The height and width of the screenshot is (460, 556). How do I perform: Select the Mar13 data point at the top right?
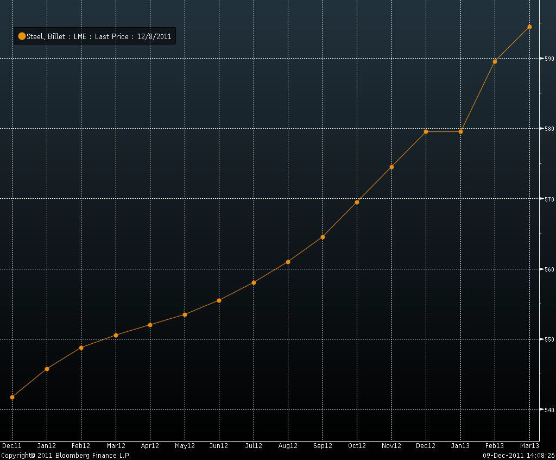529,27
